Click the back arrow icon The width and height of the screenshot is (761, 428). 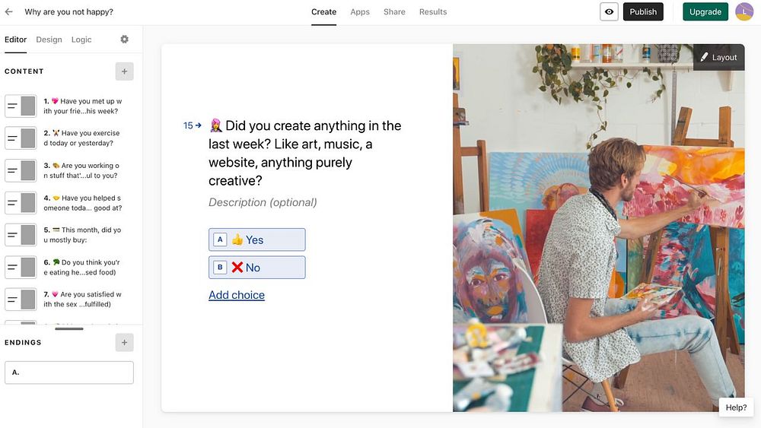(9, 12)
